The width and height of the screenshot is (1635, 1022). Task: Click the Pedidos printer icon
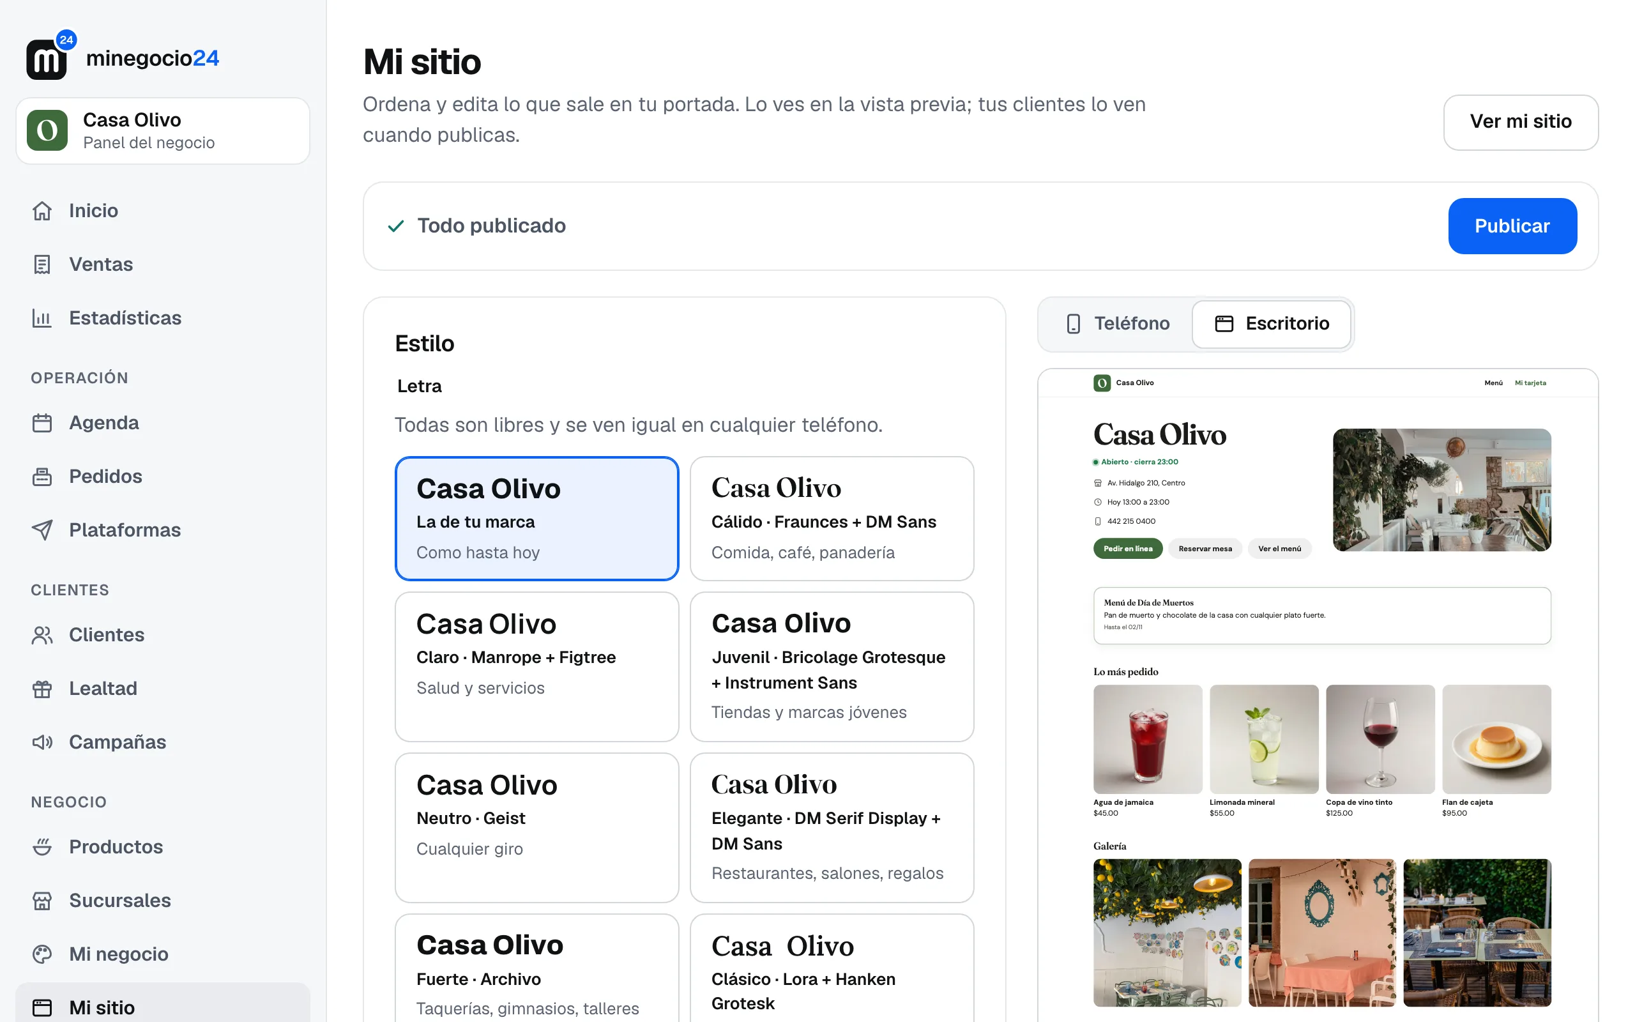(x=42, y=477)
